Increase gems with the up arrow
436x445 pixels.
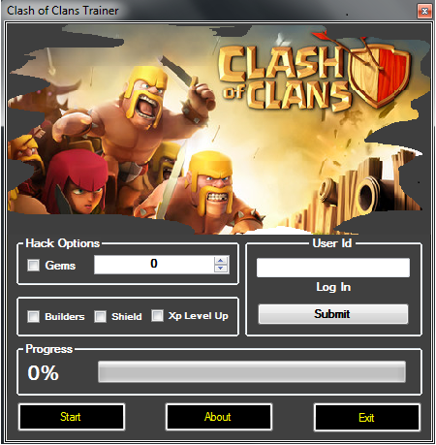(x=221, y=261)
